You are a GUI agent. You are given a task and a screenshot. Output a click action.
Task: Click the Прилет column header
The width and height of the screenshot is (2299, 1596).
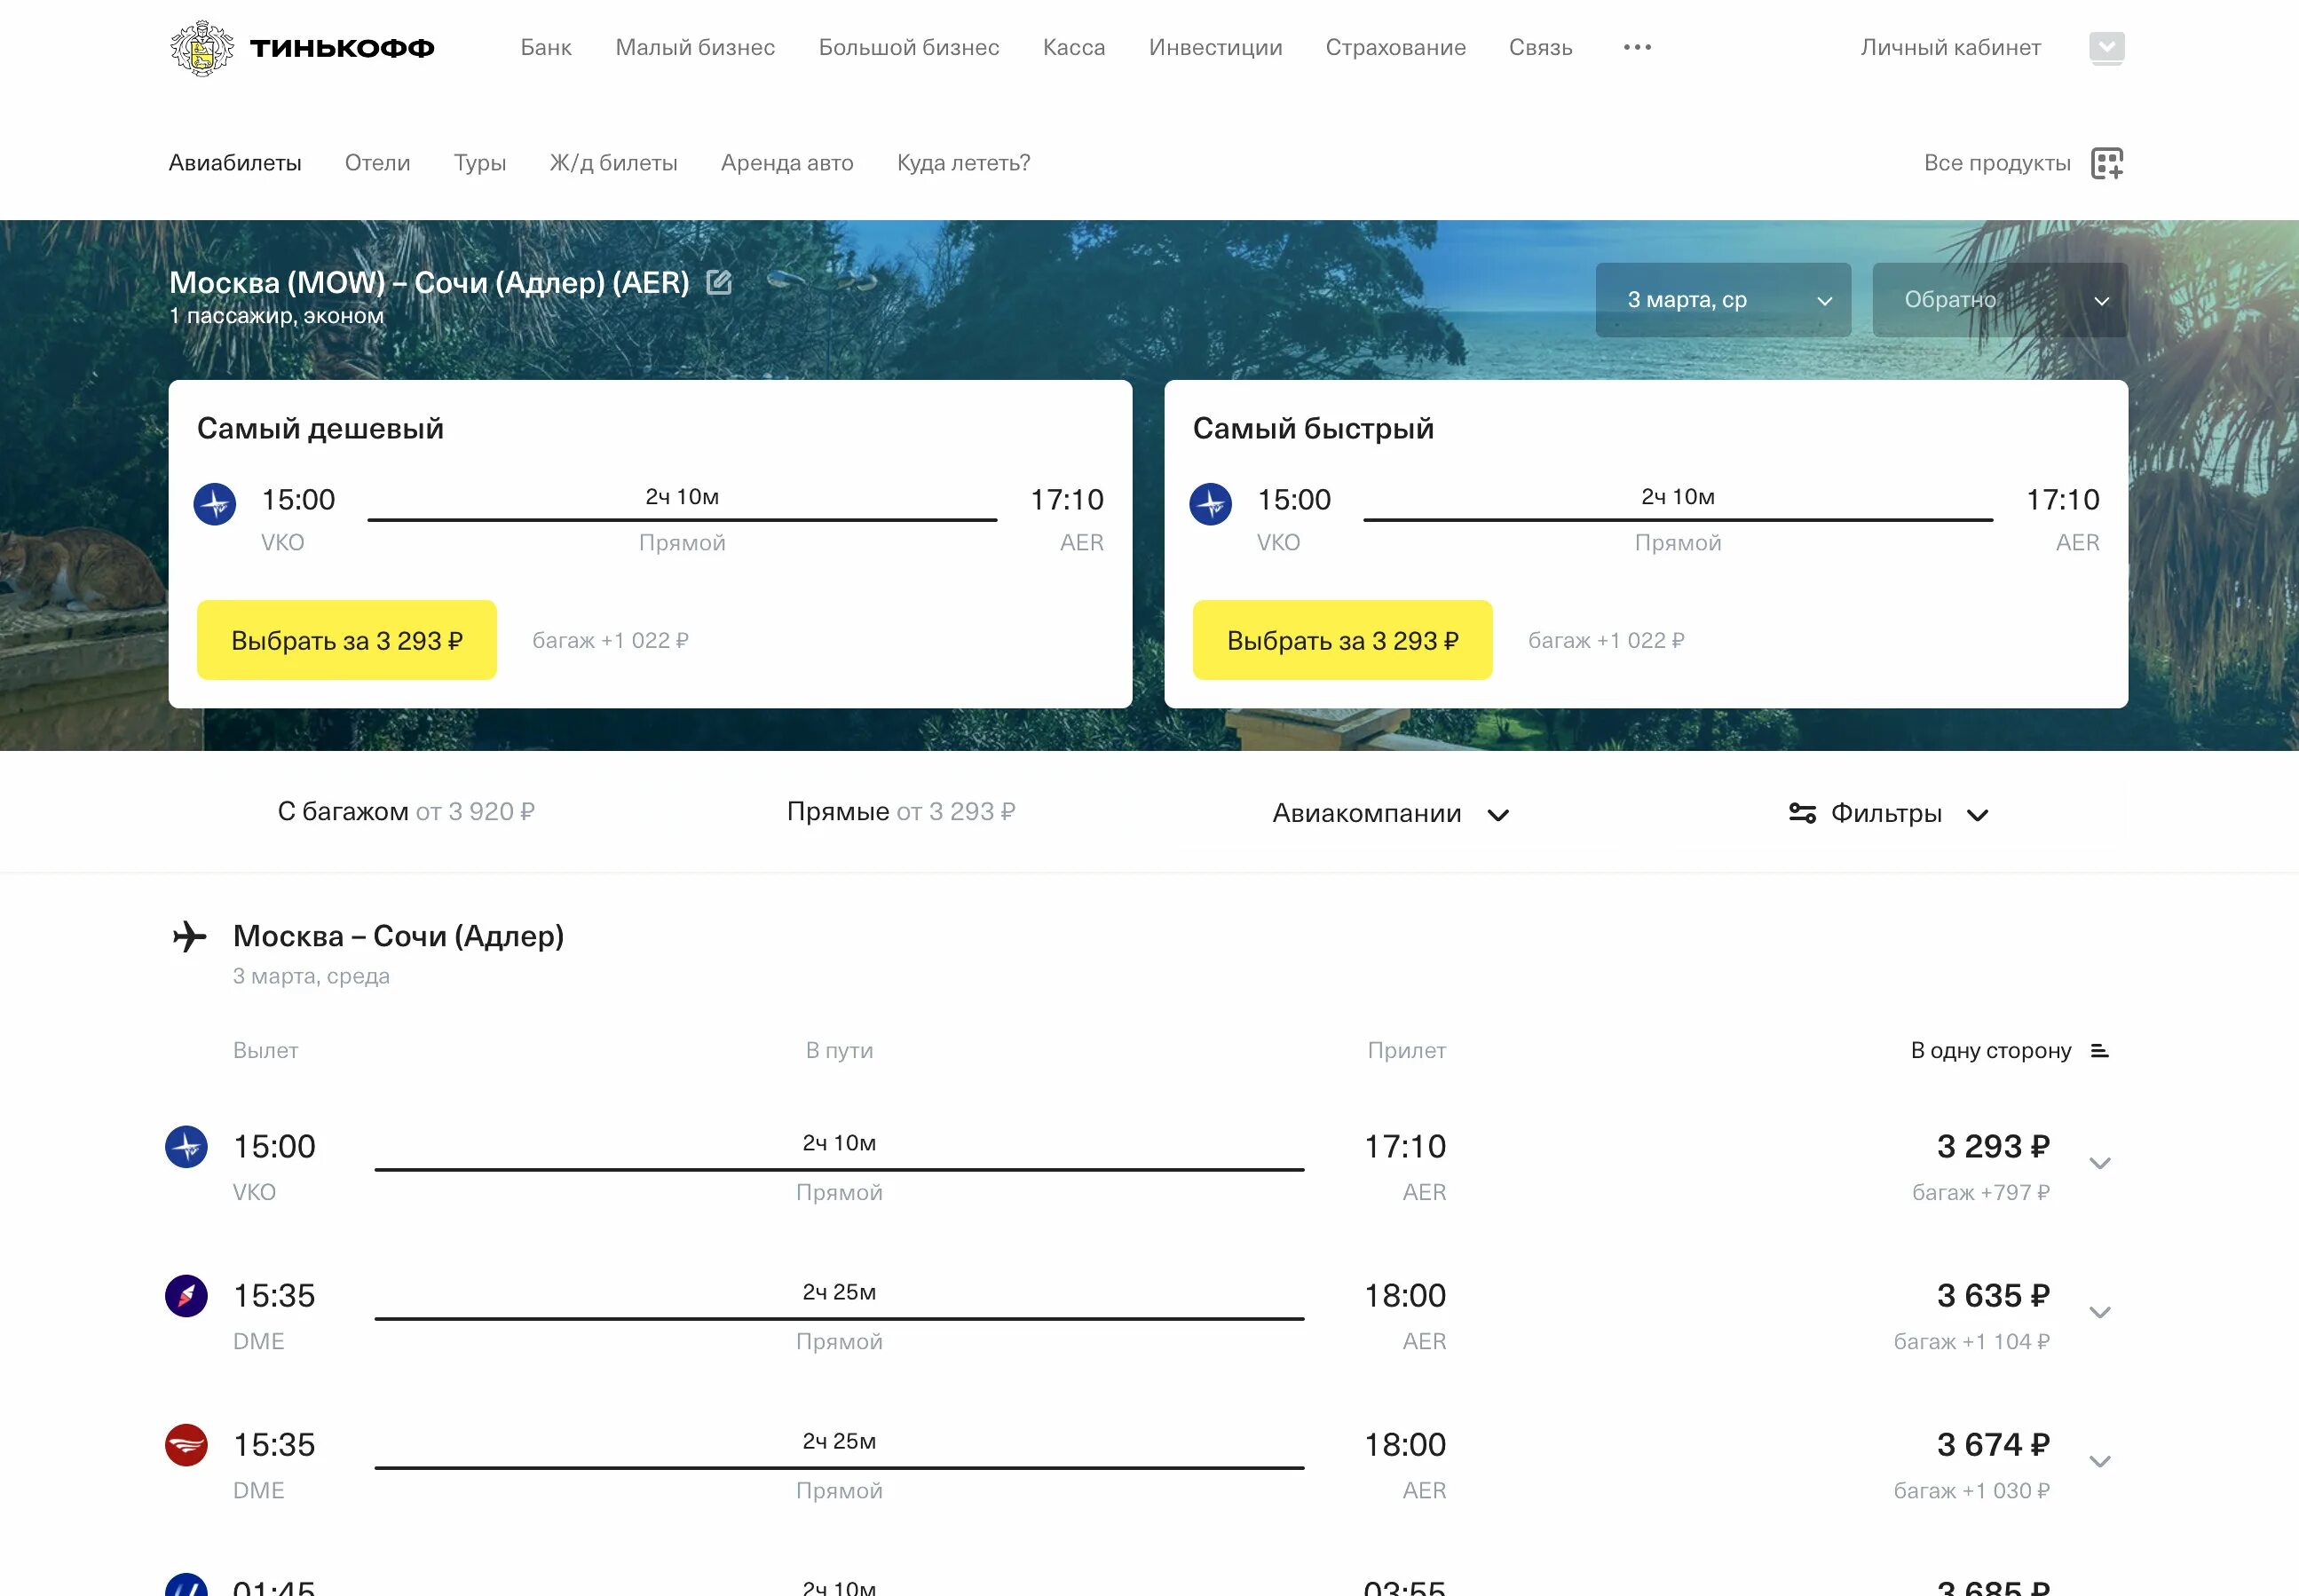pyautogui.click(x=1406, y=1051)
